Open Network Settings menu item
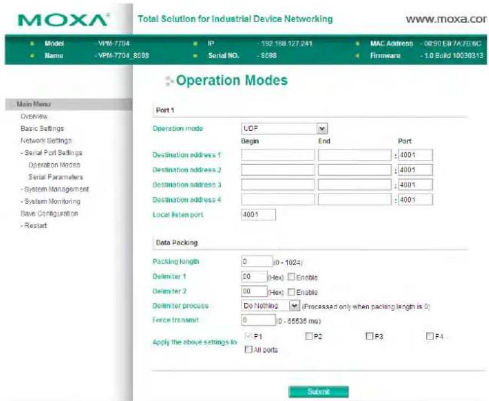 46,141
